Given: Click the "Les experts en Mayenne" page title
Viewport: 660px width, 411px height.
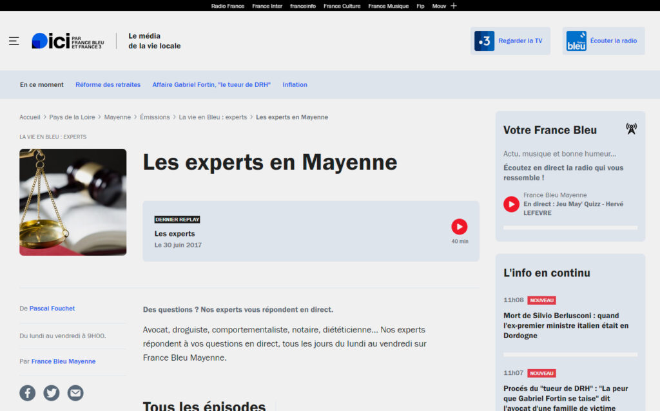Looking at the screenshot, I should pyautogui.click(x=270, y=162).
